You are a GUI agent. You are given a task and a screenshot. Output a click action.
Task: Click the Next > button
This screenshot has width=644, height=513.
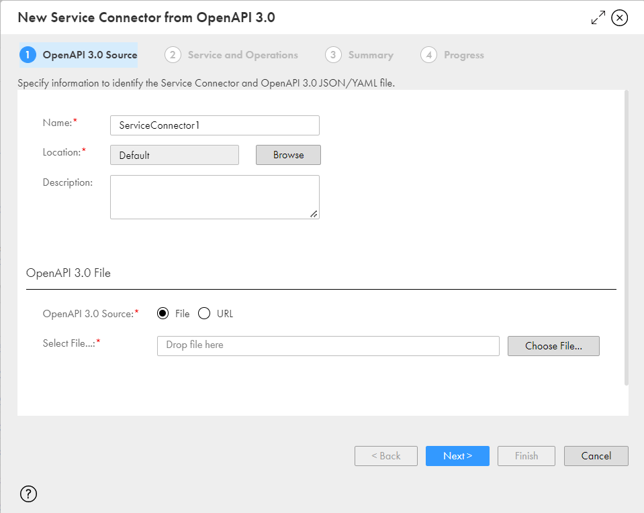(457, 456)
